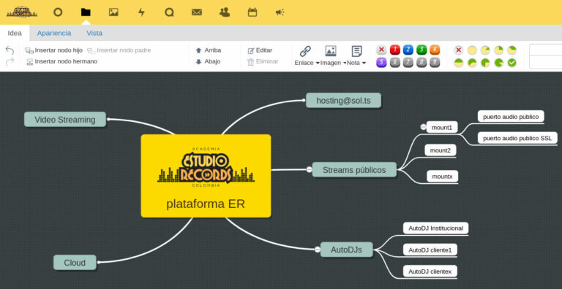The image size is (562, 289).
Task: Open the files folder icon in top bar
Action: tap(86, 12)
